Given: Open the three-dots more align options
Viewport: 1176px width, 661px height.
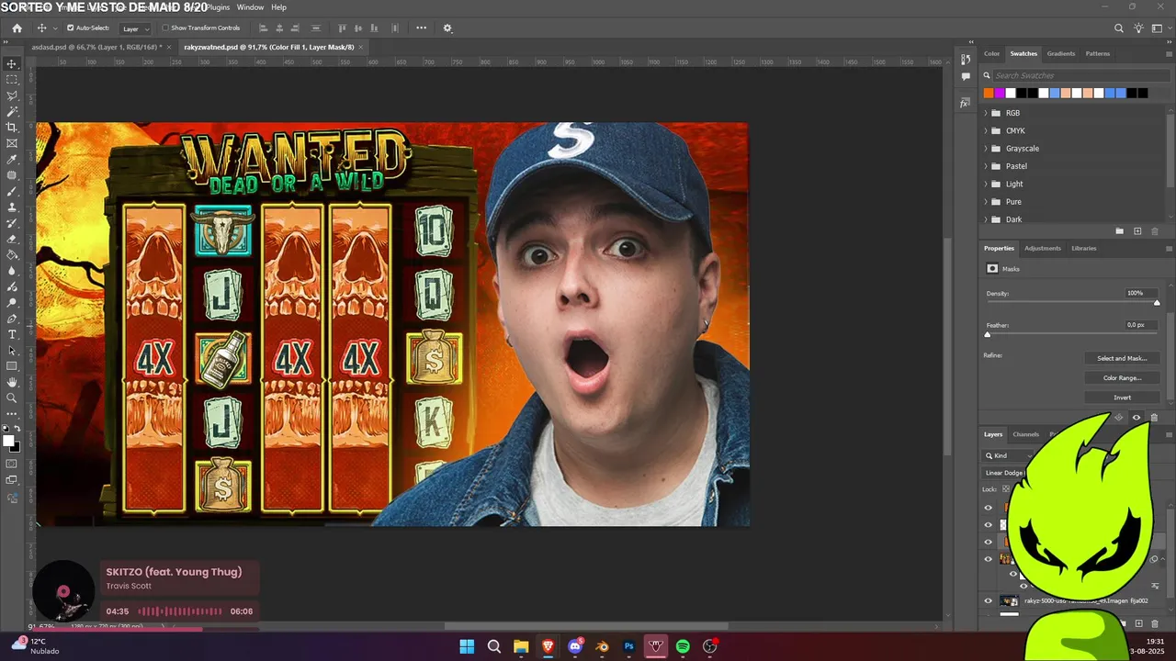Looking at the screenshot, I should click(422, 28).
